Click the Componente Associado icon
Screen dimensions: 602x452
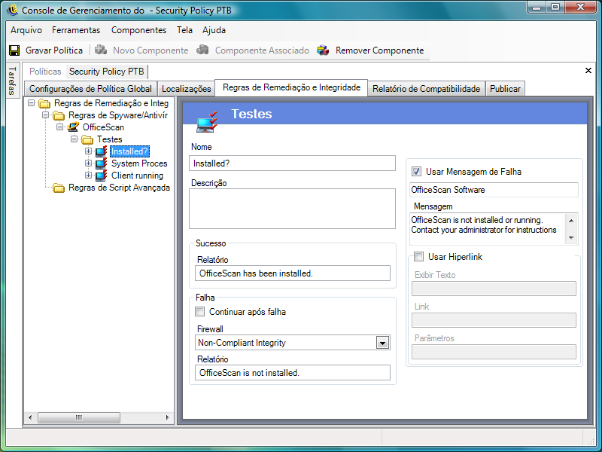pyautogui.click(x=202, y=50)
